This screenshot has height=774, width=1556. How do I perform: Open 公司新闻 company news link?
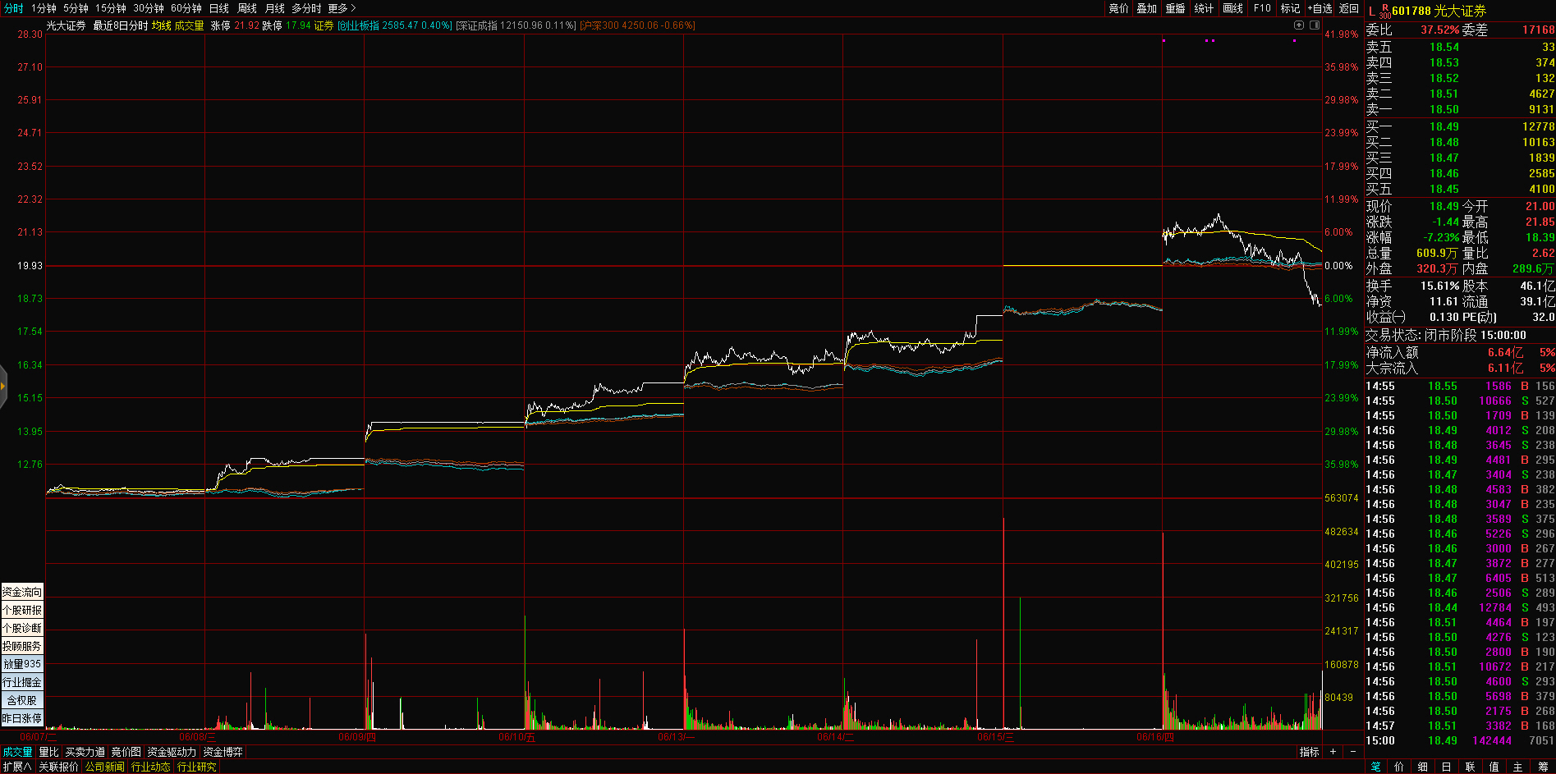(104, 767)
